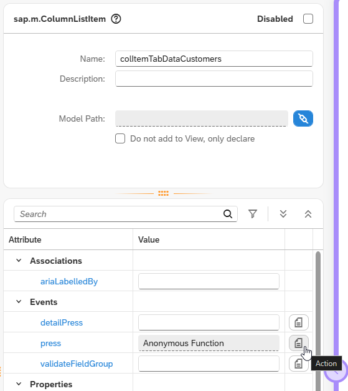This screenshot has width=348, height=391.
Task: Click the panel splitter handle
Action: coord(163,193)
